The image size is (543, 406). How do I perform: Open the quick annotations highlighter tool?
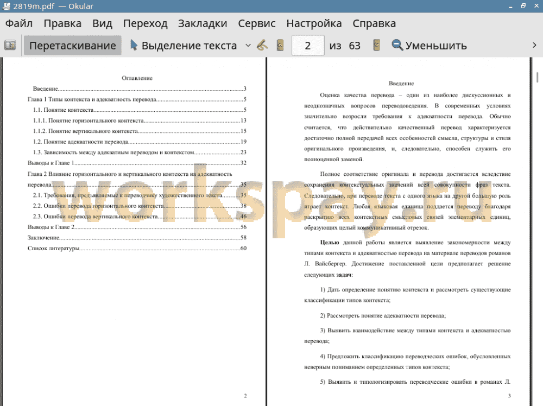pyautogui.click(x=262, y=46)
